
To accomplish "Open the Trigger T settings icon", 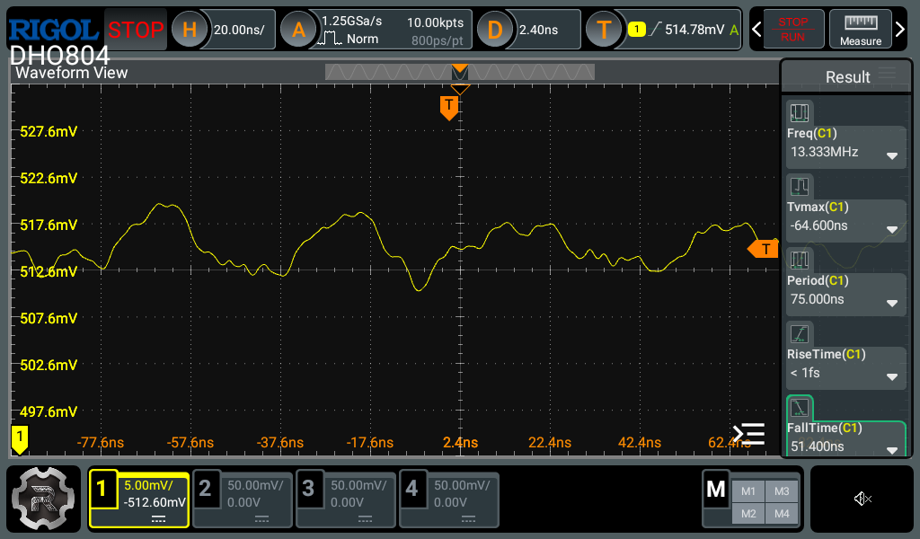I will tap(604, 30).
